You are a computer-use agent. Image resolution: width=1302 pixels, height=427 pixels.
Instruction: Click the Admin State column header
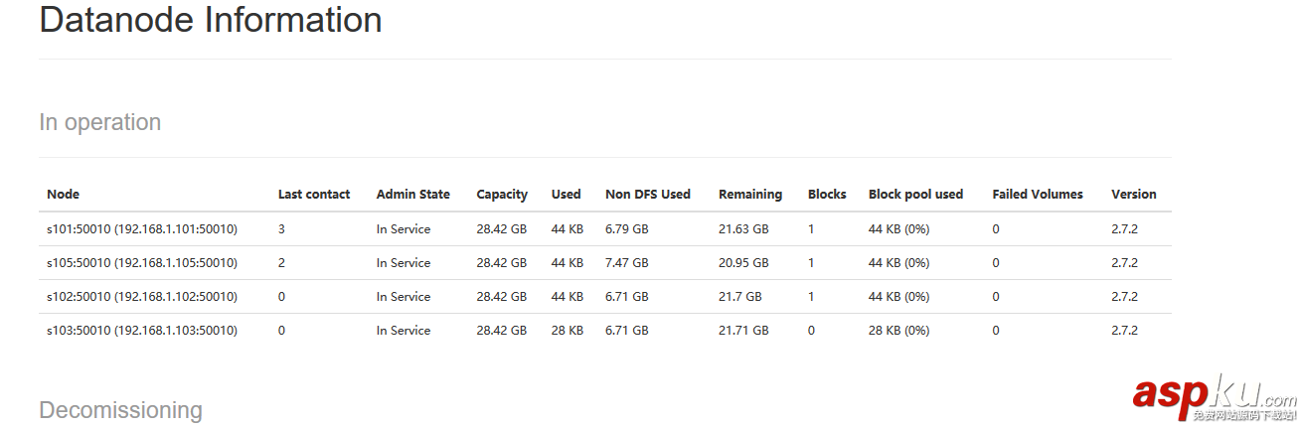[412, 195]
